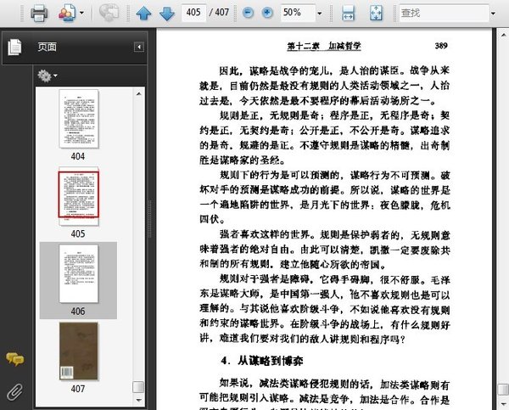Zoom in with the plus button
509x410 pixels.
(267, 13)
